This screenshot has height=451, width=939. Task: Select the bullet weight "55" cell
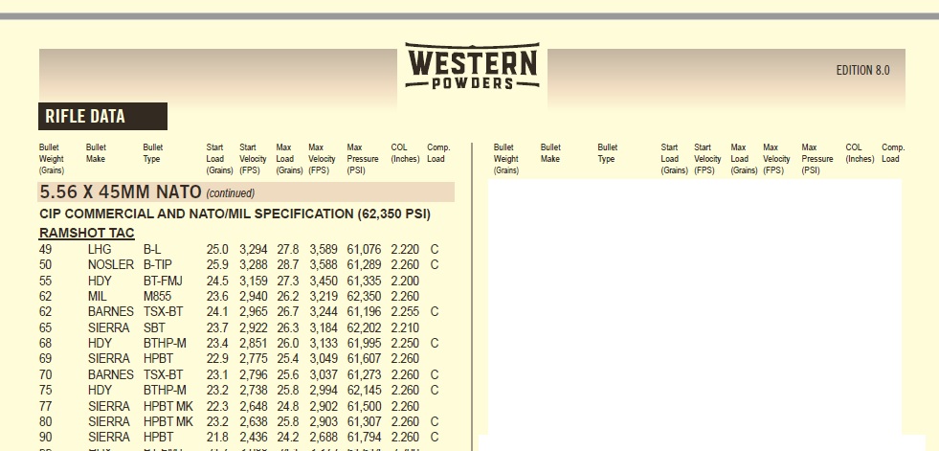(46, 281)
